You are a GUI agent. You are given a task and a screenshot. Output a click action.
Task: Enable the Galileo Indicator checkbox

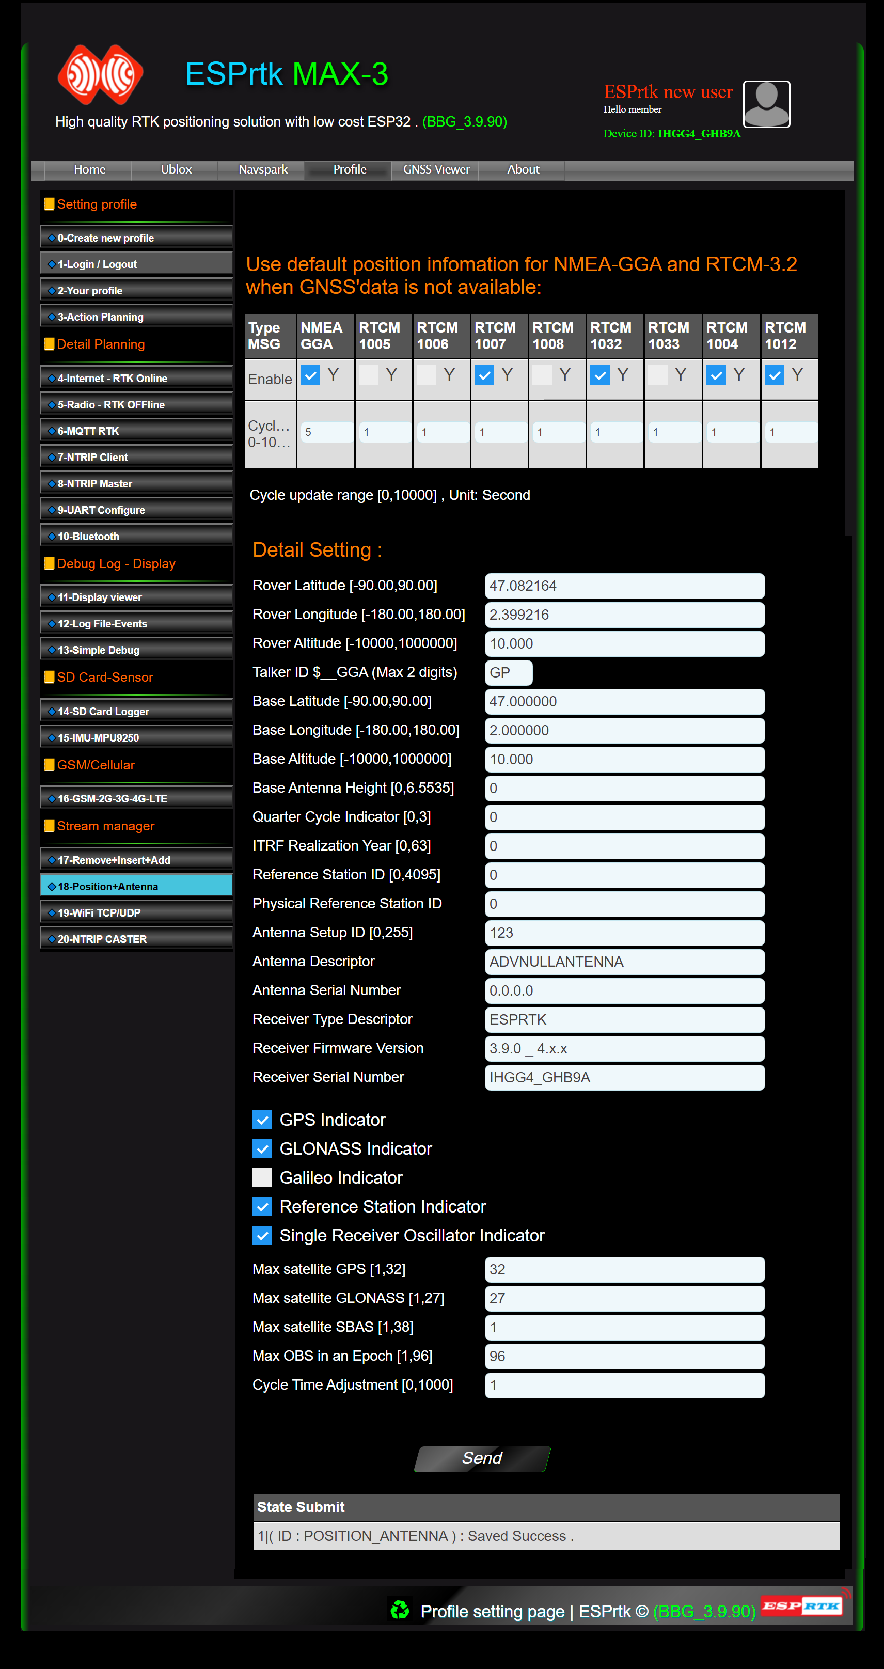262,1178
